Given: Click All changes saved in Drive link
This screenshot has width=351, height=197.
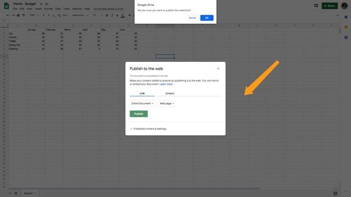Looking at the screenshot, I should [109, 9].
